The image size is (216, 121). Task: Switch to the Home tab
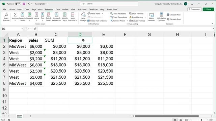[12, 9]
